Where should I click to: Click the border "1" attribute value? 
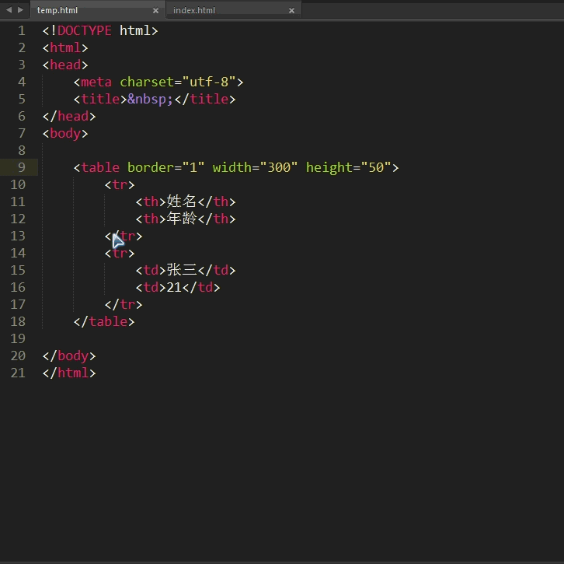click(x=193, y=167)
